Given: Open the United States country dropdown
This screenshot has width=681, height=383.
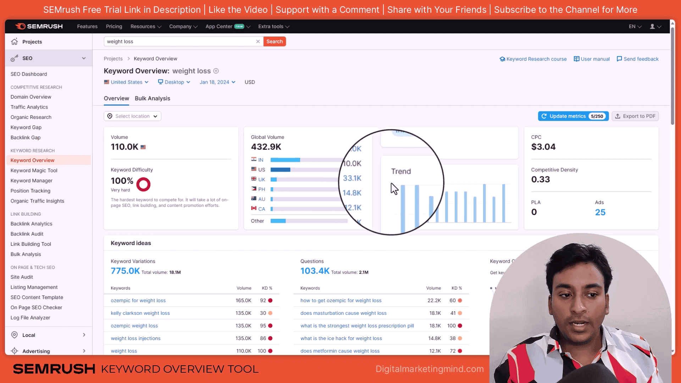Looking at the screenshot, I should click(x=126, y=82).
